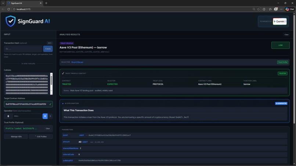This screenshot has width=296, height=166.
Task: Open the tab search chevron in the title bar
Action: click(x=3, y=3)
